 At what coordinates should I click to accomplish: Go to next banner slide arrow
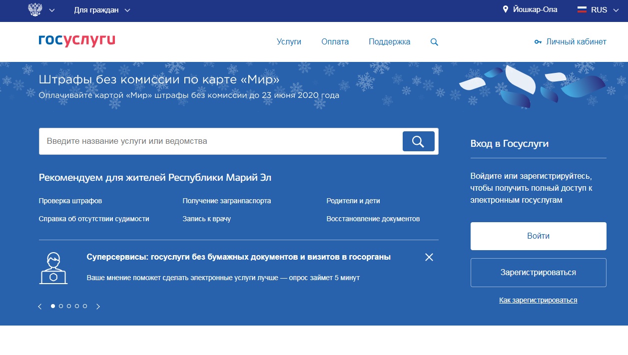pos(98,307)
